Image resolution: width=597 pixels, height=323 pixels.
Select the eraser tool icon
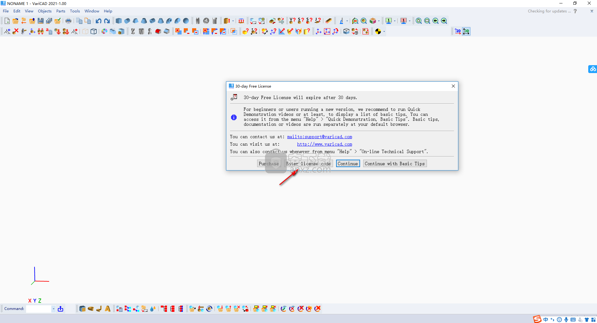click(x=329, y=21)
